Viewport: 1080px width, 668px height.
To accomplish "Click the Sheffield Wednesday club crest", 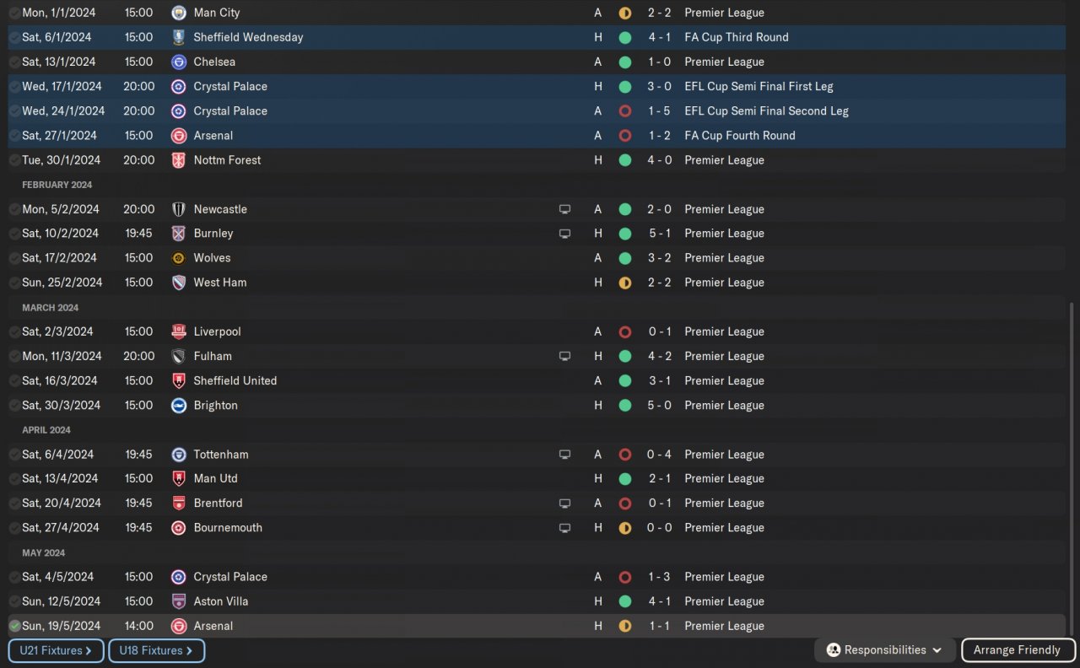I will pyautogui.click(x=178, y=37).
